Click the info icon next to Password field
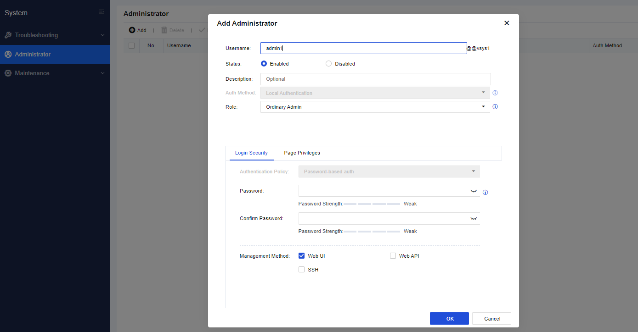 [485, 193]
